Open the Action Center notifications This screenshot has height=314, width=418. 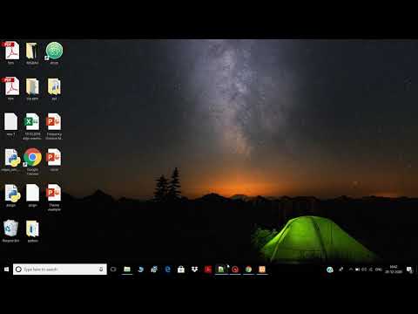pyautogui.click(x=409, y=270)
